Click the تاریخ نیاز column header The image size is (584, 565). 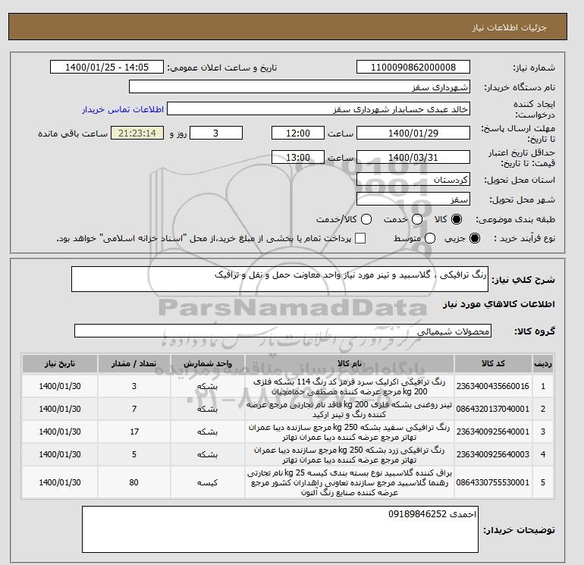[x=60, y=363]
